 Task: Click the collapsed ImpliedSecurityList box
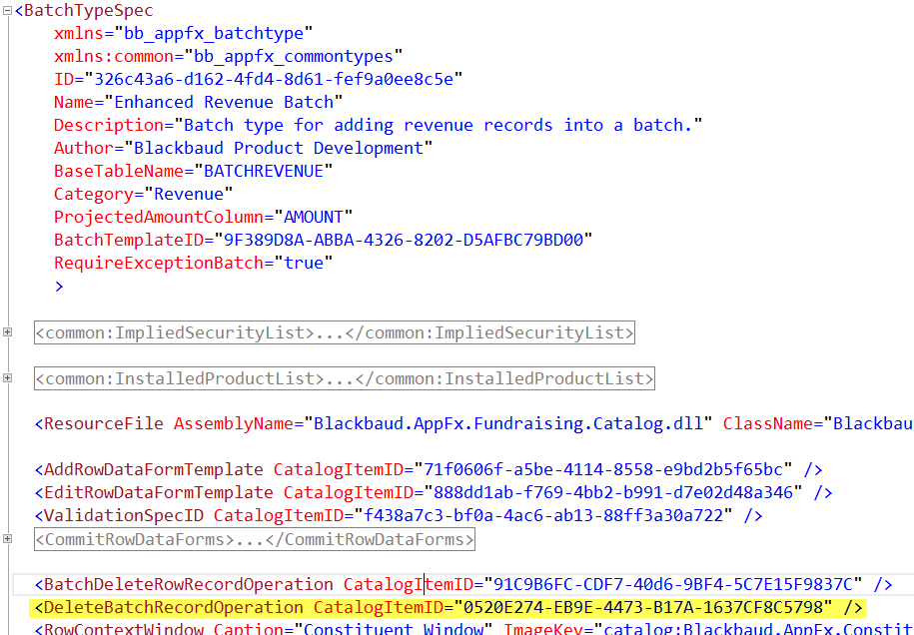click(334, 332)
